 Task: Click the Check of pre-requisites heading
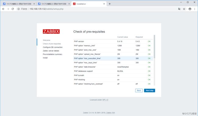point(89,32)
